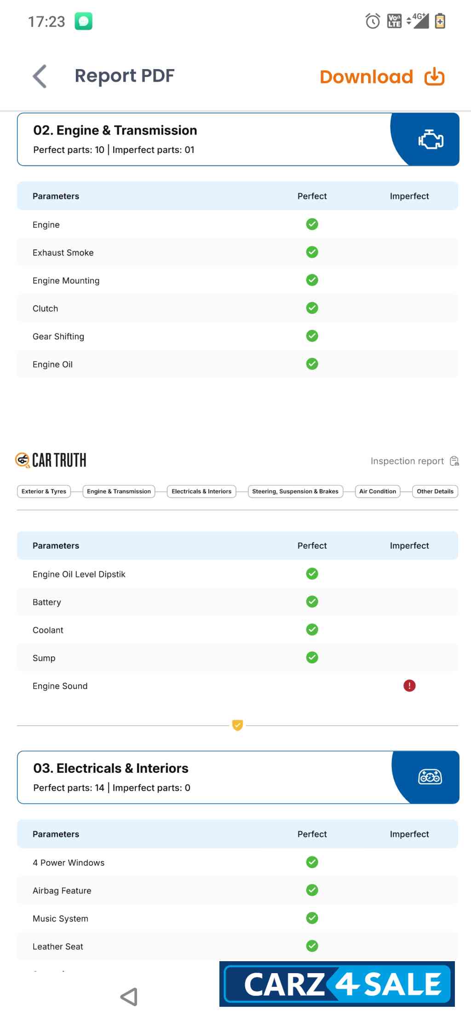This screenshot has height=1022, width=471.
Task: Tap the green check for Exhaust Smoke
Action: pos(312,252)
